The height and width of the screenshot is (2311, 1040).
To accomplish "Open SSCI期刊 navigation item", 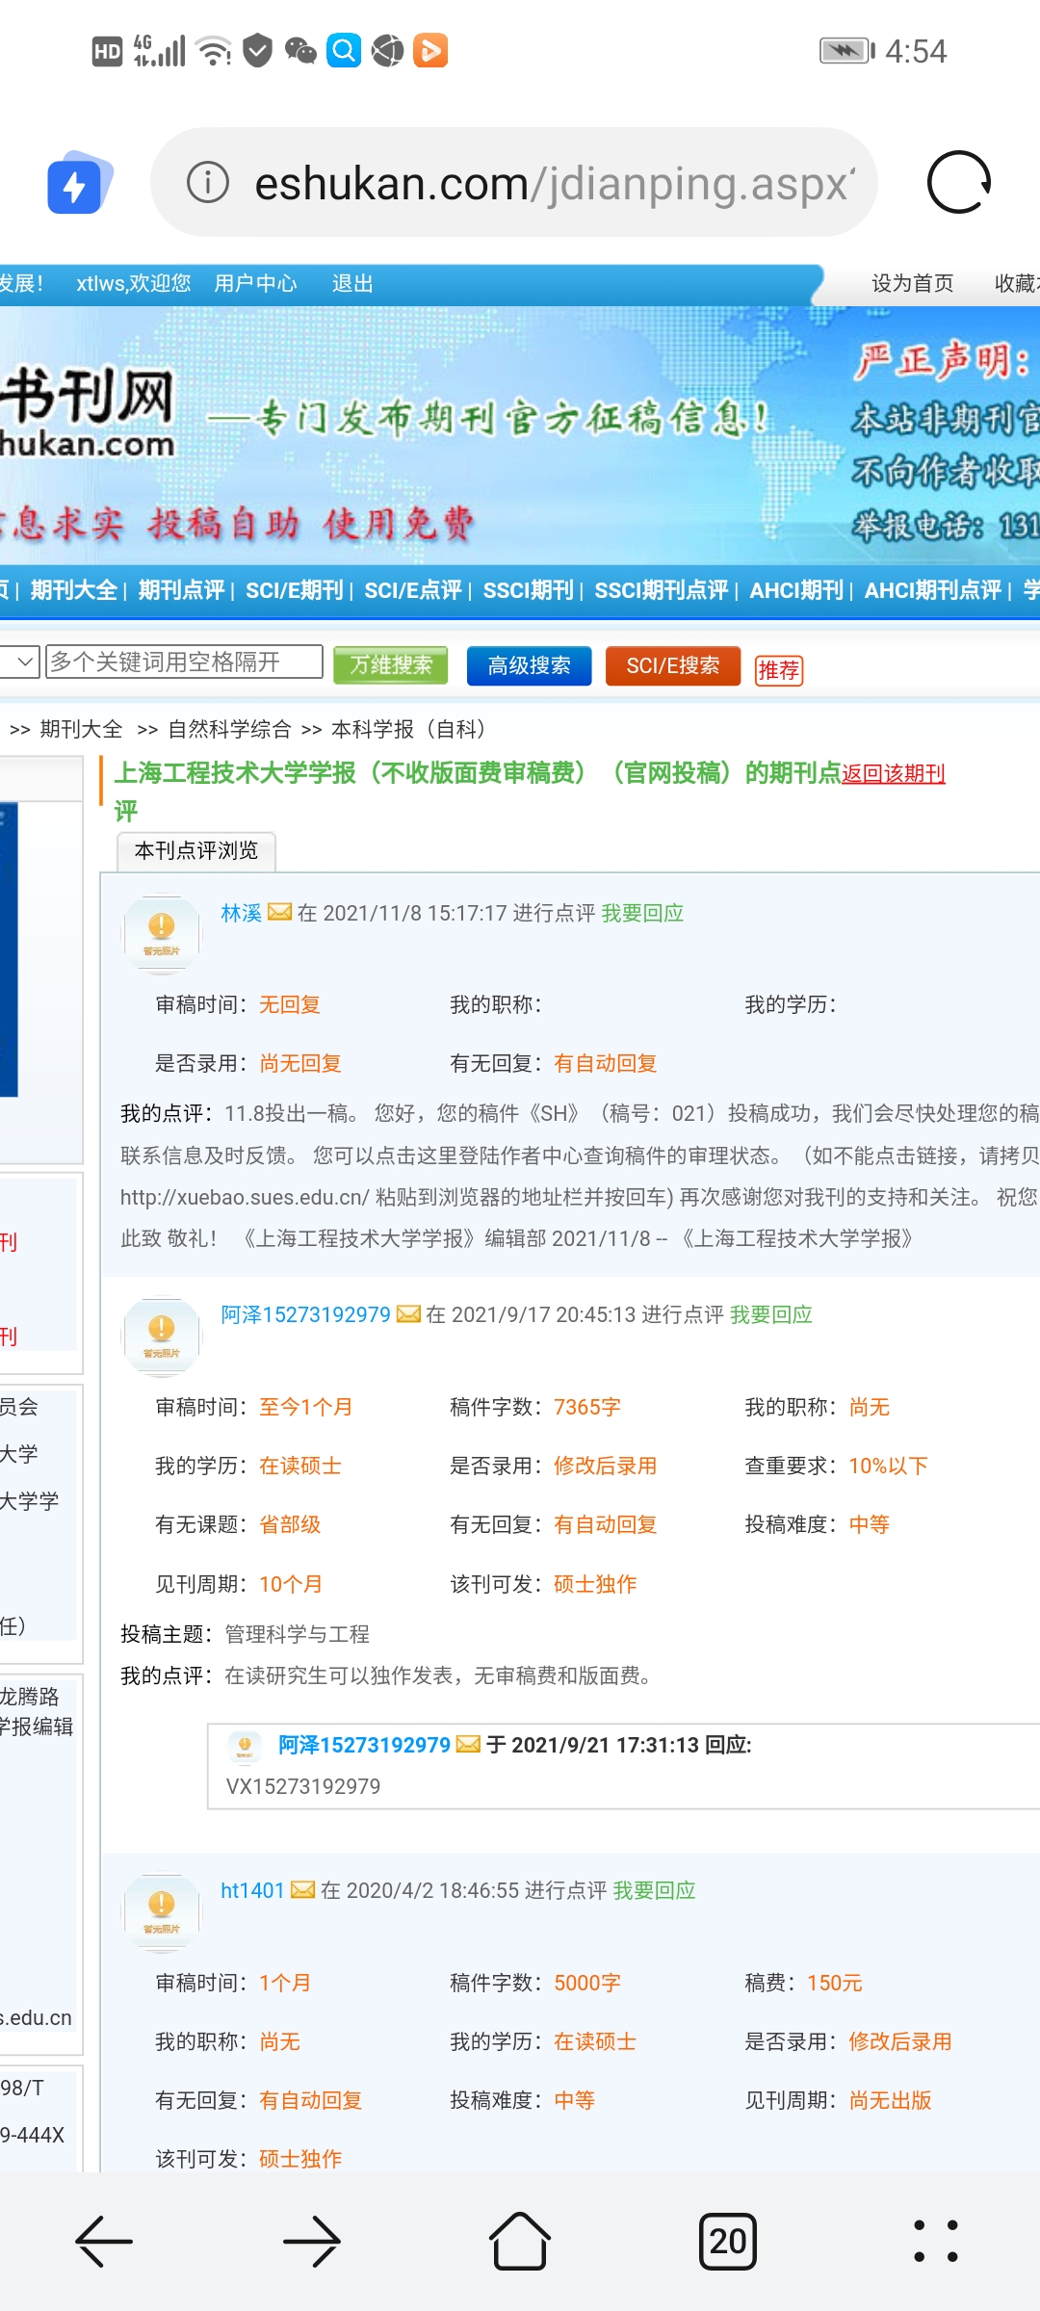I will click(529, 589).
